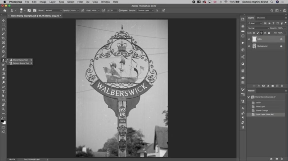Select the Edits layer thumbnail
This screenshot has height=161, width=288.
[254, 39]
